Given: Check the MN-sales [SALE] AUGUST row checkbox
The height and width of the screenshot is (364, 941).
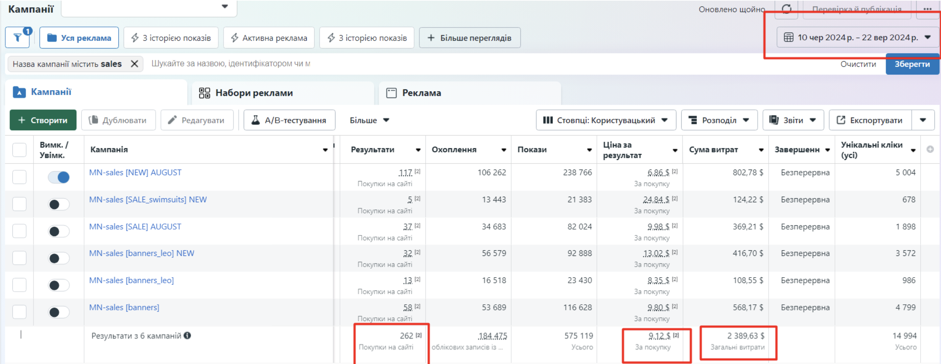Looking at the screenshot, I should 19,231.
